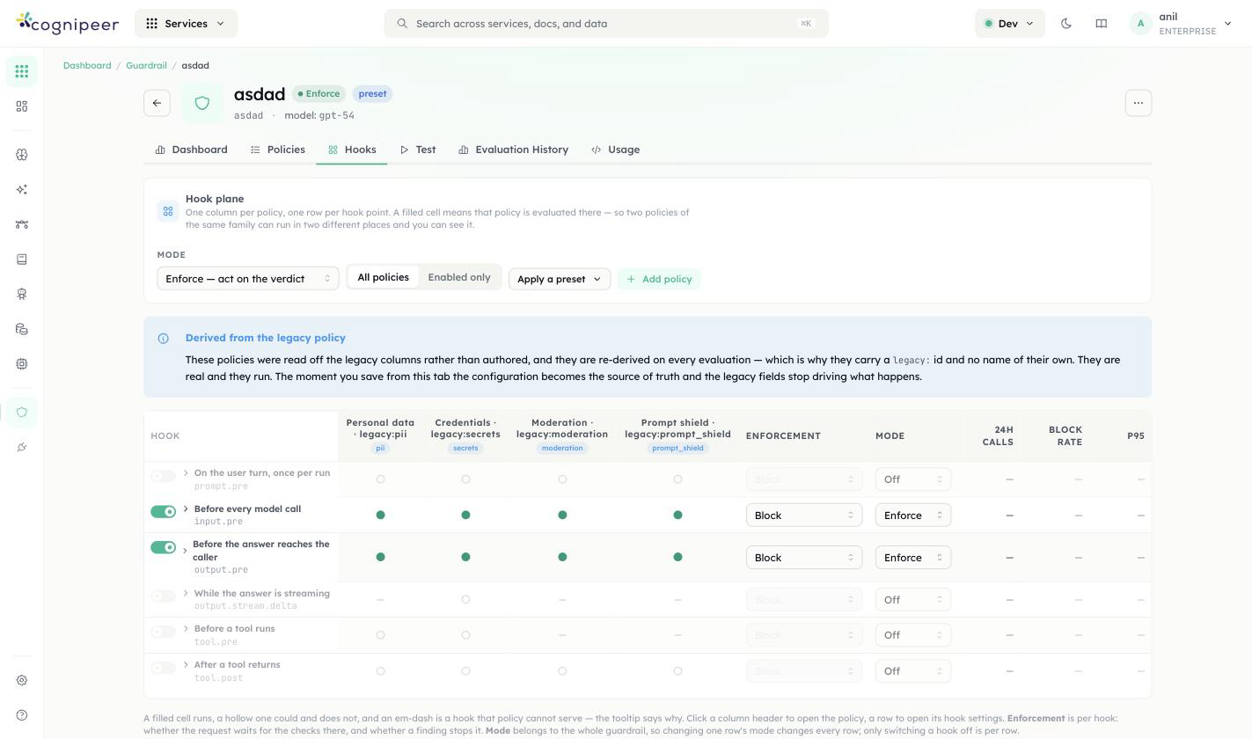This screenshot has width=1252, height=739.
Task: Switch on the Before a tool runs hook
Action: point(163,632)
